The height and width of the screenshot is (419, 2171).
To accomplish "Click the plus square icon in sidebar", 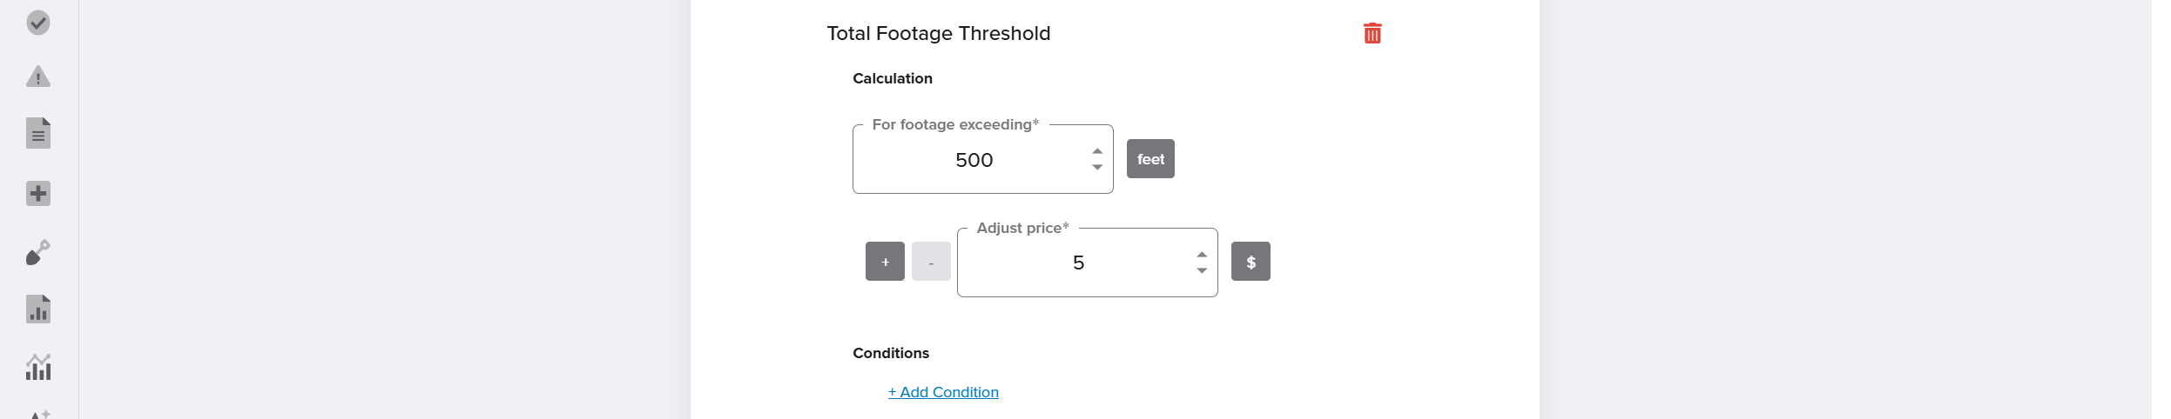I will pos(38,193).
